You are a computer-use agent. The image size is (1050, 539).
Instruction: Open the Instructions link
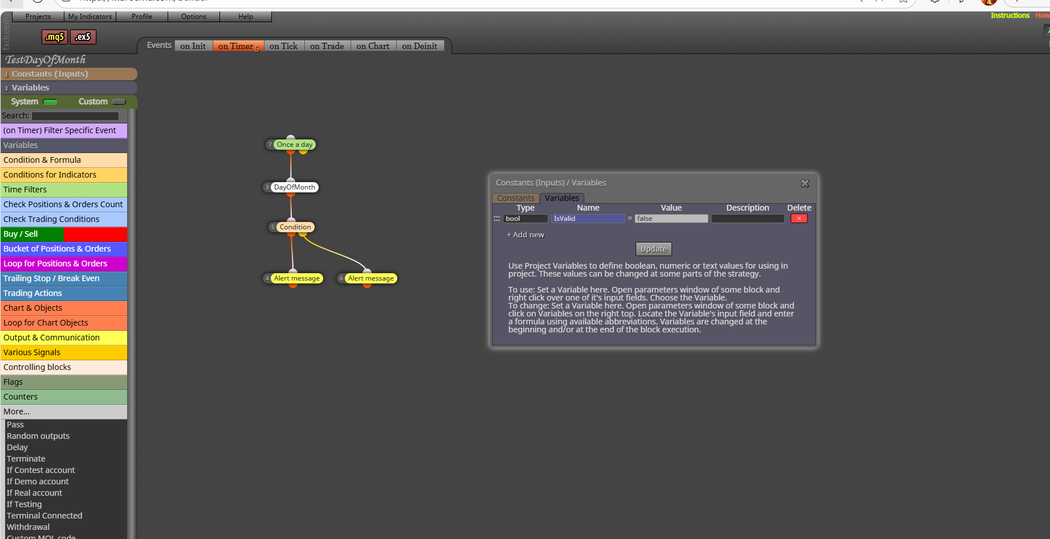click(x=1010, y=15)
